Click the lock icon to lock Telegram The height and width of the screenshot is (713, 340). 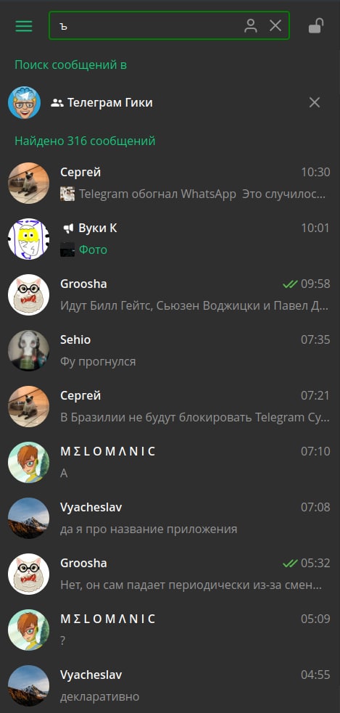tap(316, 25)
